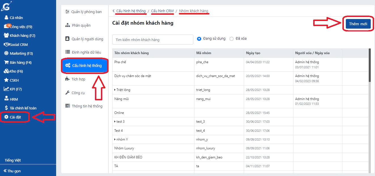Click the nhom_luxury code cell
Viewport: 375px width, 176px height.
[x=205, y=148]
